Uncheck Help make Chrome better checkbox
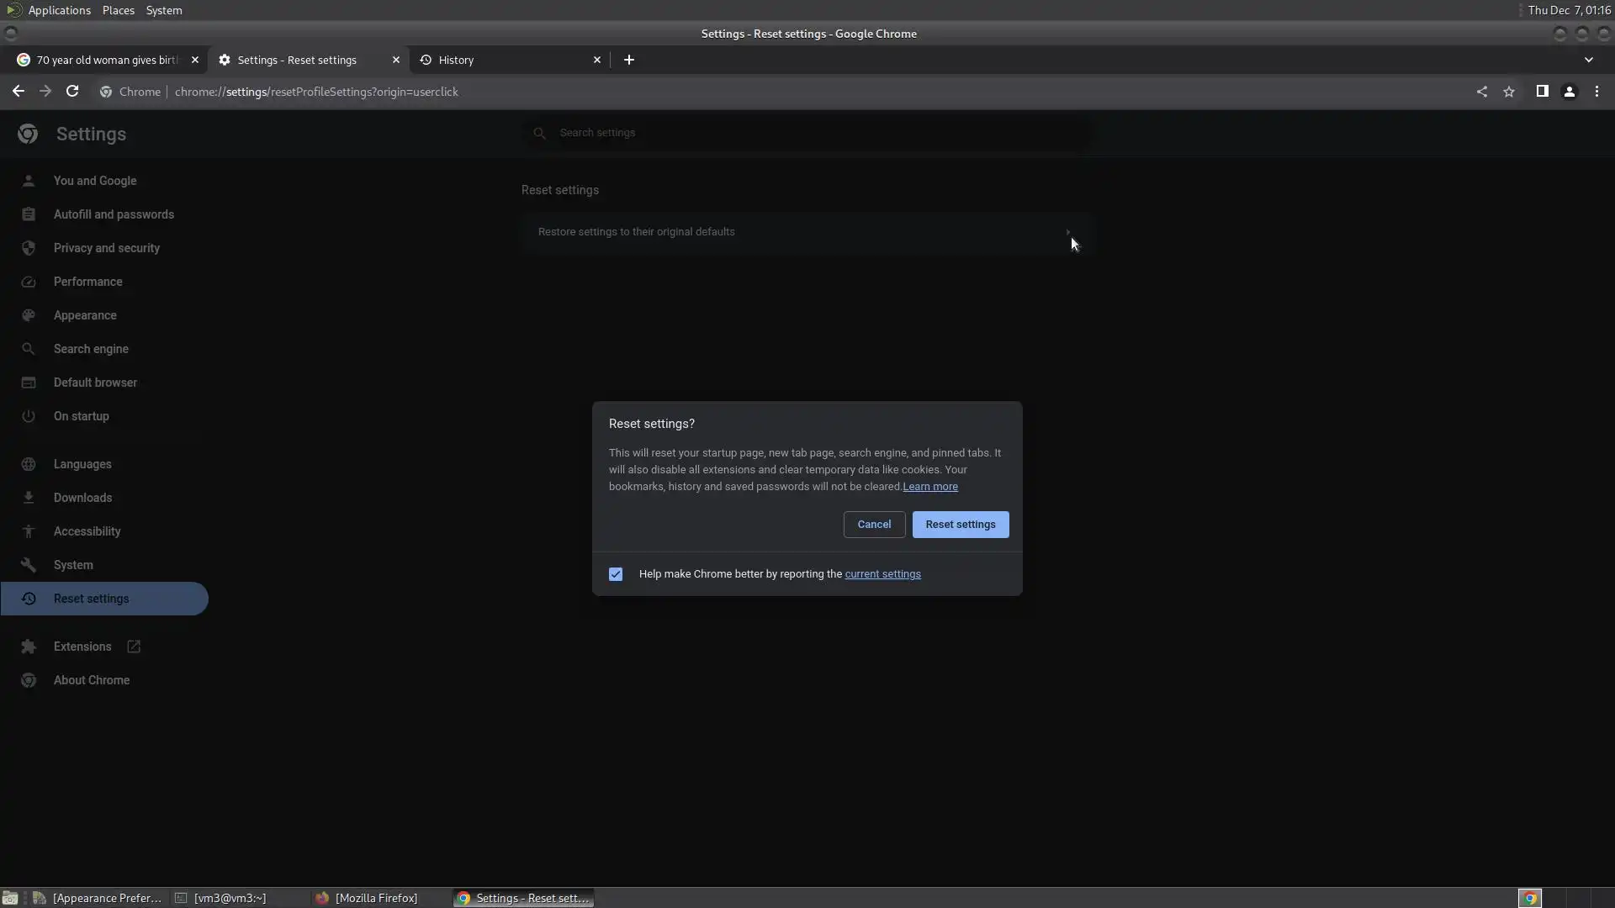The width and height of the screenshot is (1615, 908). 616,574
